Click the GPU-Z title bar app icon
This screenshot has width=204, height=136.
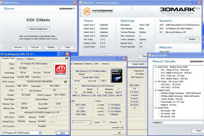point(2,54)
